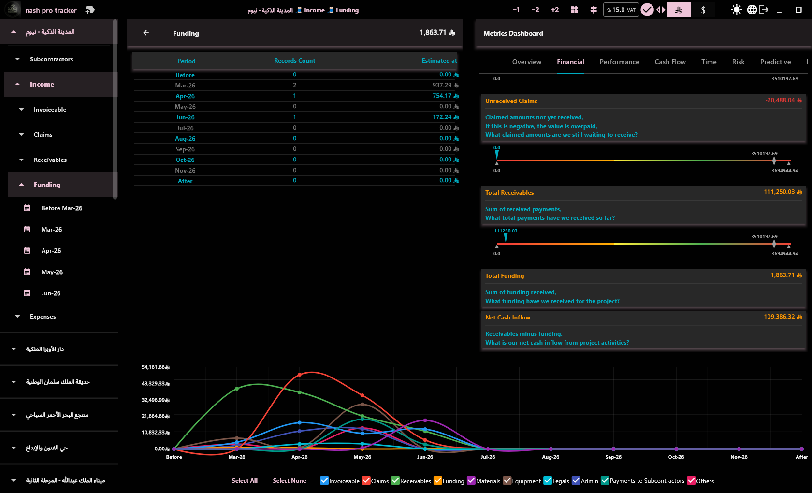The image size is (812, 493).
Task: Click the logout icon in top bar
Action: (x=764, y=10)
